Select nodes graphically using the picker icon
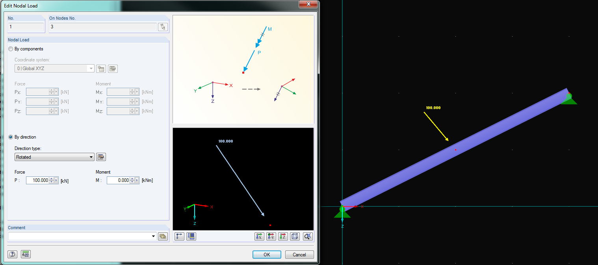 click(x=163, y=27)
